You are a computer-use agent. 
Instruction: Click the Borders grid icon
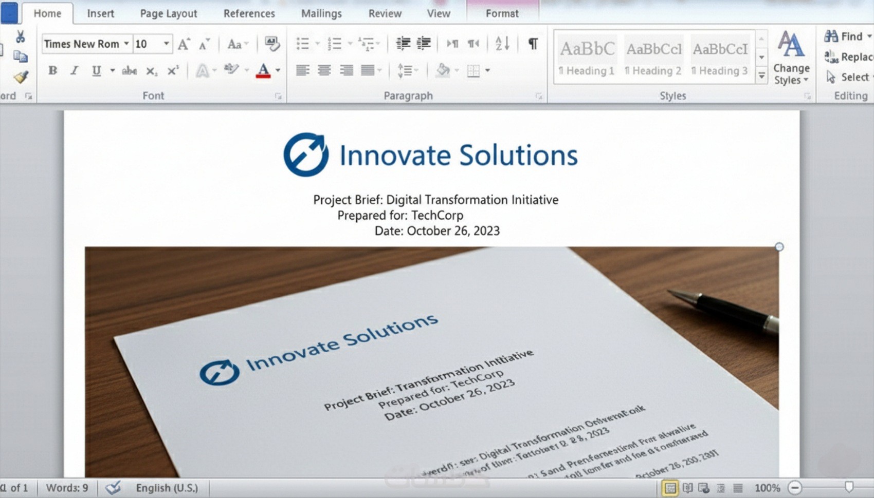(x=474, y=70)
